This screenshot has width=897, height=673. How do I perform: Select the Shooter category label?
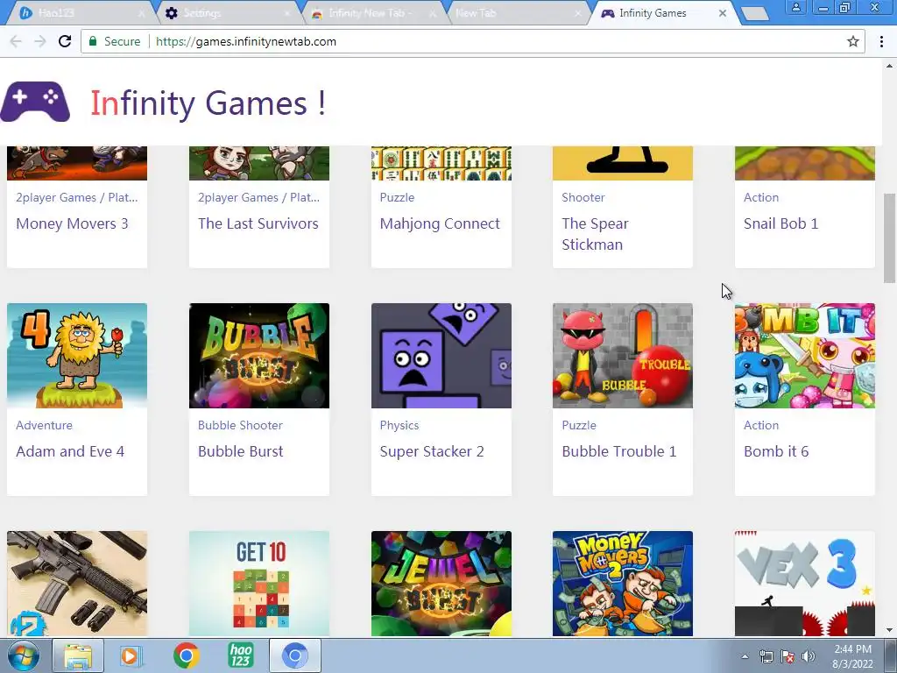click(x=583, y=197)
